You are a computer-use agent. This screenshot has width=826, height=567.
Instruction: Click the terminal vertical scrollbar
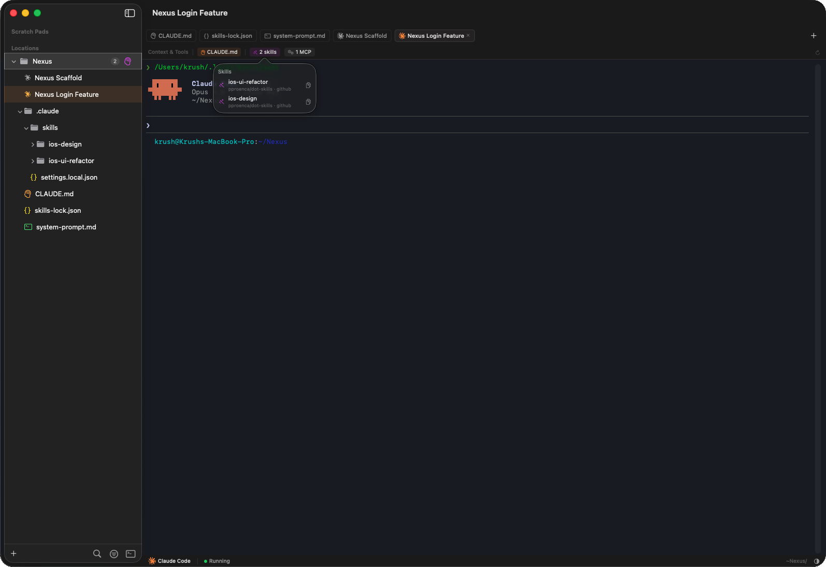tap(818, 309)
